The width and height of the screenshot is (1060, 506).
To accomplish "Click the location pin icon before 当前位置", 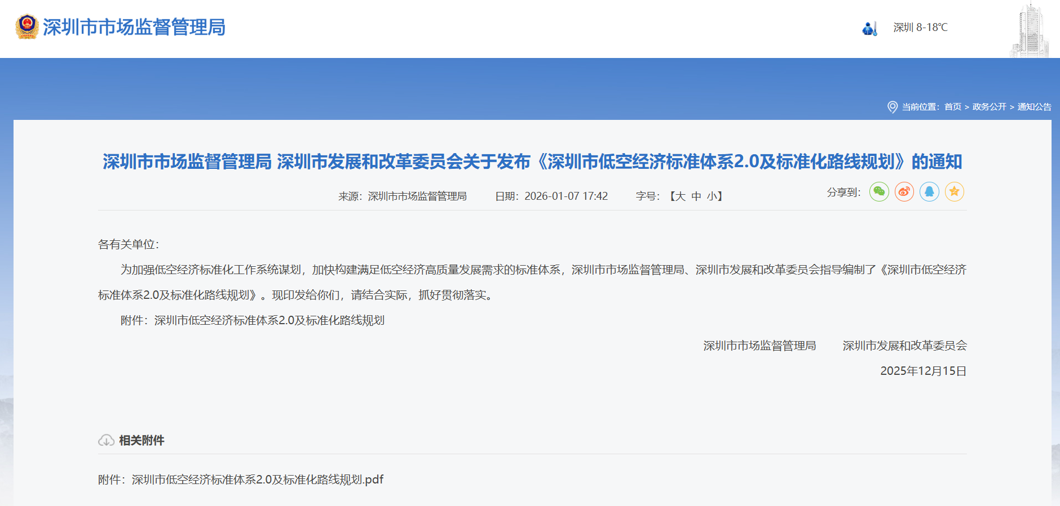I will pyautogui.click(x=892, y=107).
